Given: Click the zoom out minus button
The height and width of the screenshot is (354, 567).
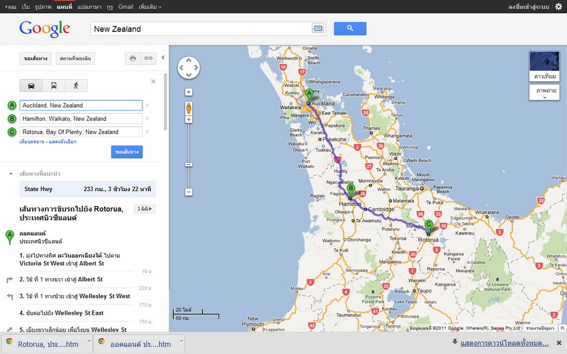Looking at the screenshot, I should pyautogui.click(x=189, y=192).
